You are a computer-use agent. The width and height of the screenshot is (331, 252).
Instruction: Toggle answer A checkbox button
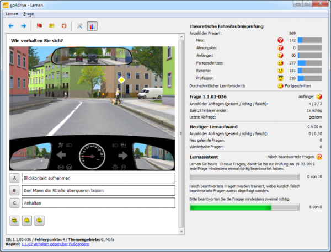[x=14, y=178]
